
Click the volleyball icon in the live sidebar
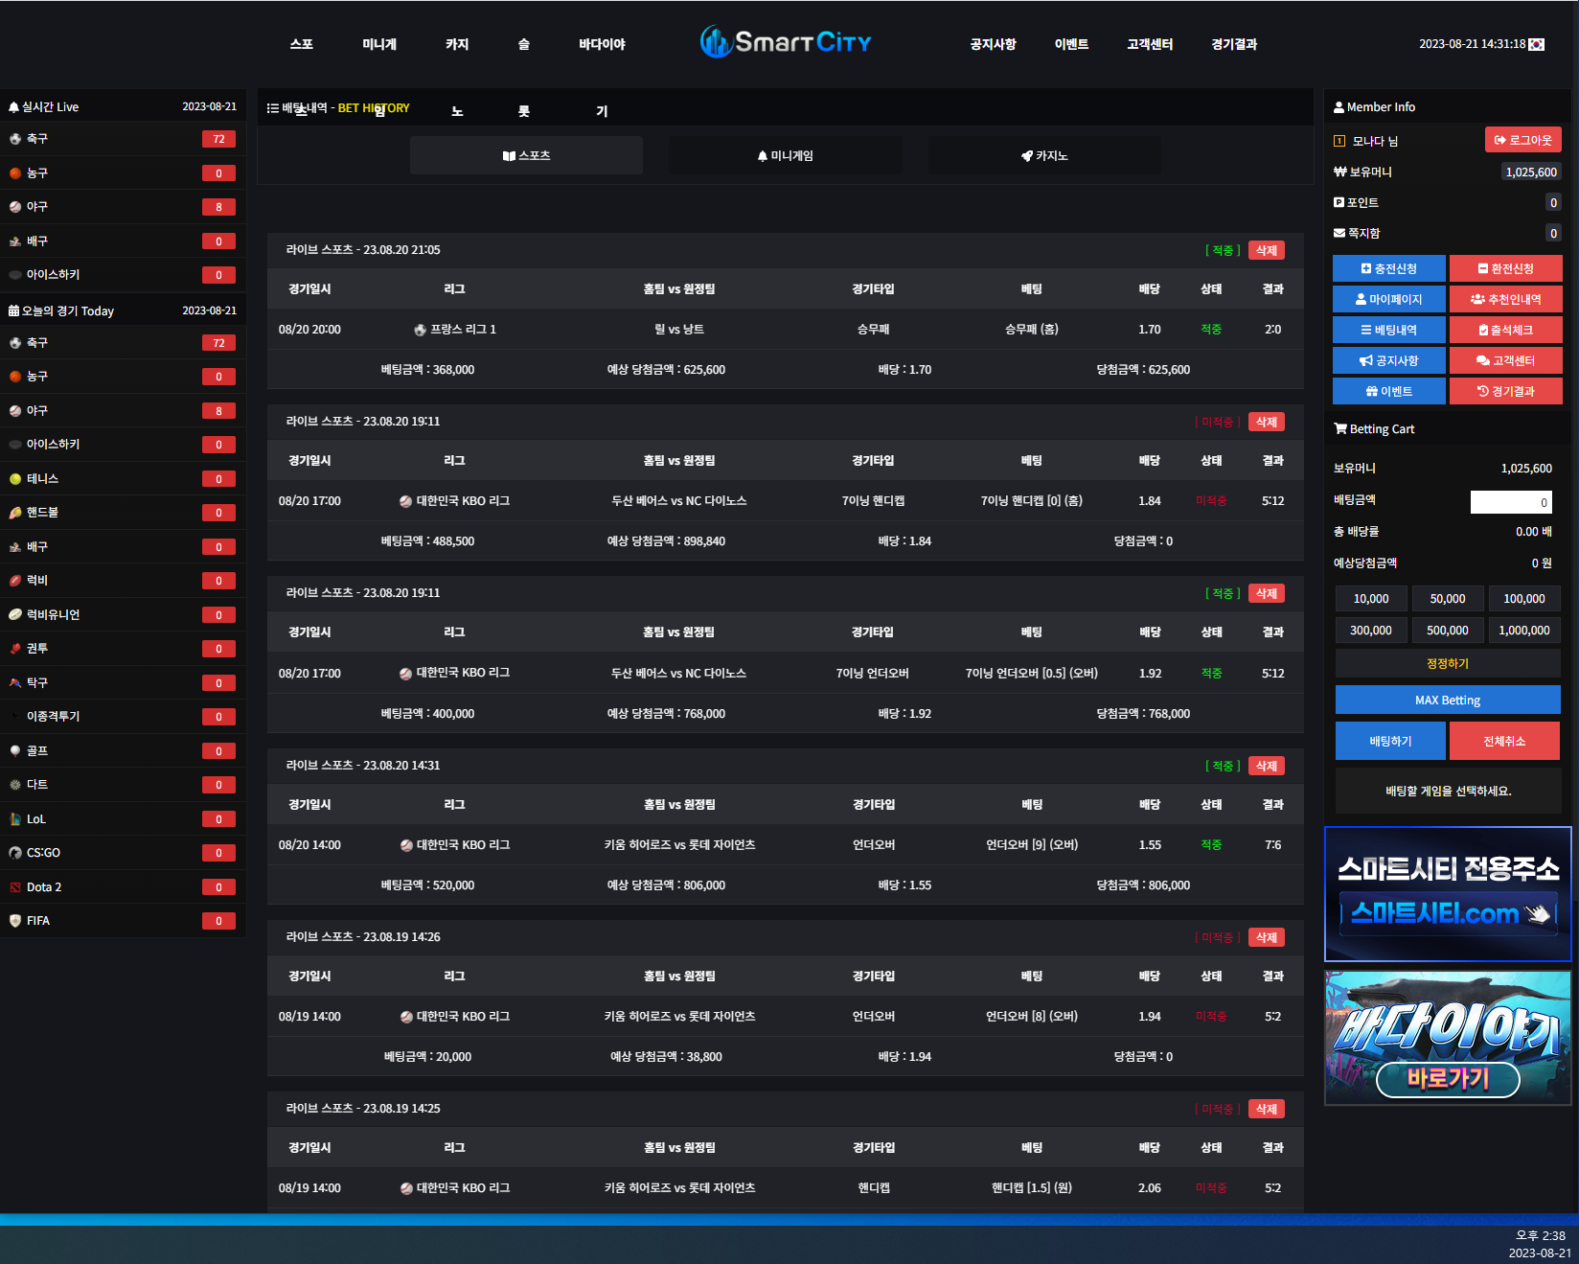pyautogui.click(x=15, y=241)
